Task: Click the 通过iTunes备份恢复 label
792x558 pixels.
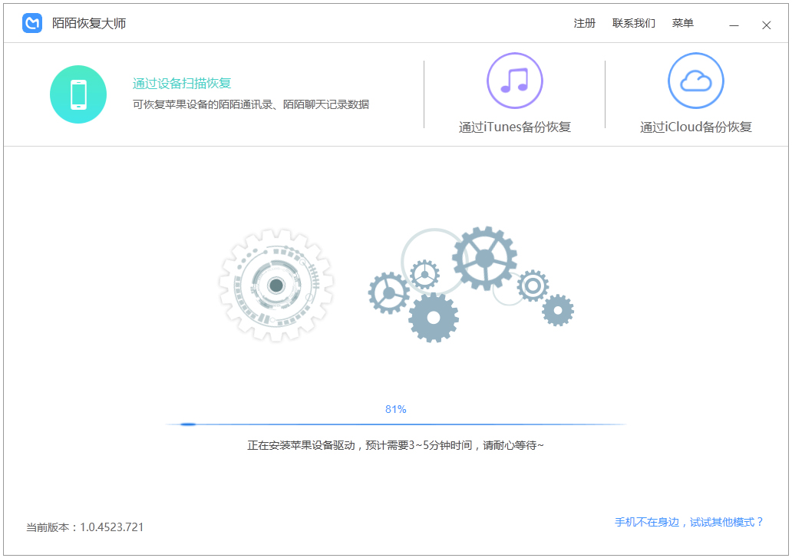Action: tap(513, 128)
